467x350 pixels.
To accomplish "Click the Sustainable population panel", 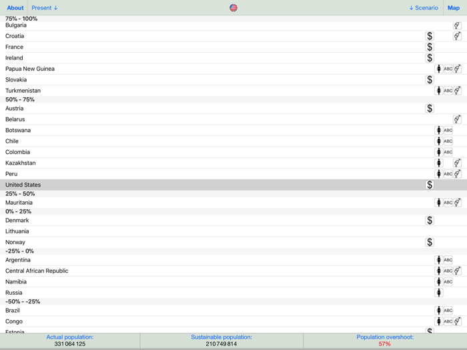I will coord(221,341).
